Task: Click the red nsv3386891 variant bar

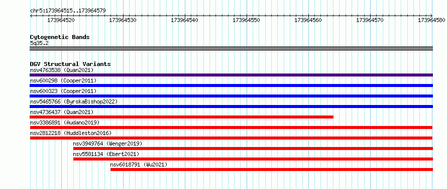Action: (232, 127)
